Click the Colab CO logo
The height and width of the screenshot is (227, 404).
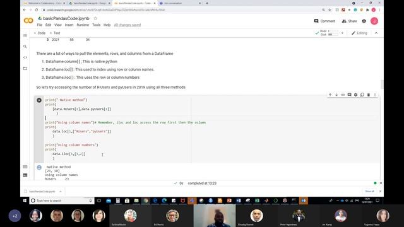[x=28, y=21]
